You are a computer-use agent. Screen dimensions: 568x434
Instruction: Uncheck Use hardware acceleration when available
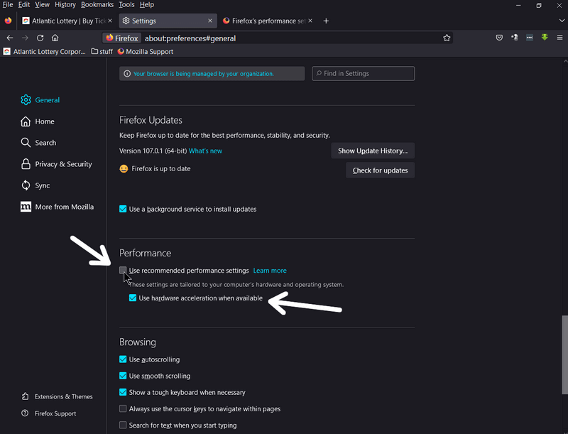coord(133,298)
